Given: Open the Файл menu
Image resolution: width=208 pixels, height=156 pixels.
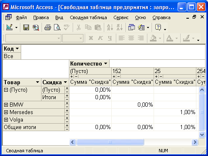Looking at the screenshot, I should (x=21, y=18).
